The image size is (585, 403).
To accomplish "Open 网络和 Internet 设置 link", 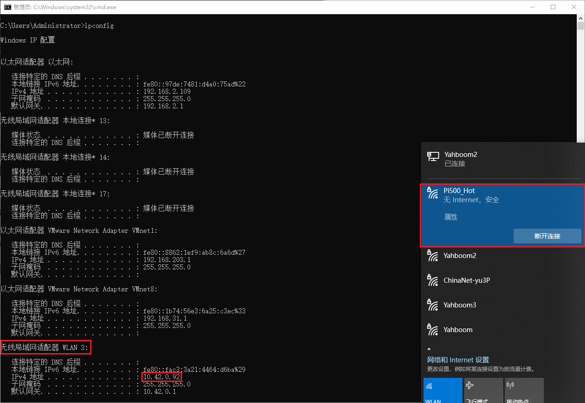I will (x=458, y=360).
